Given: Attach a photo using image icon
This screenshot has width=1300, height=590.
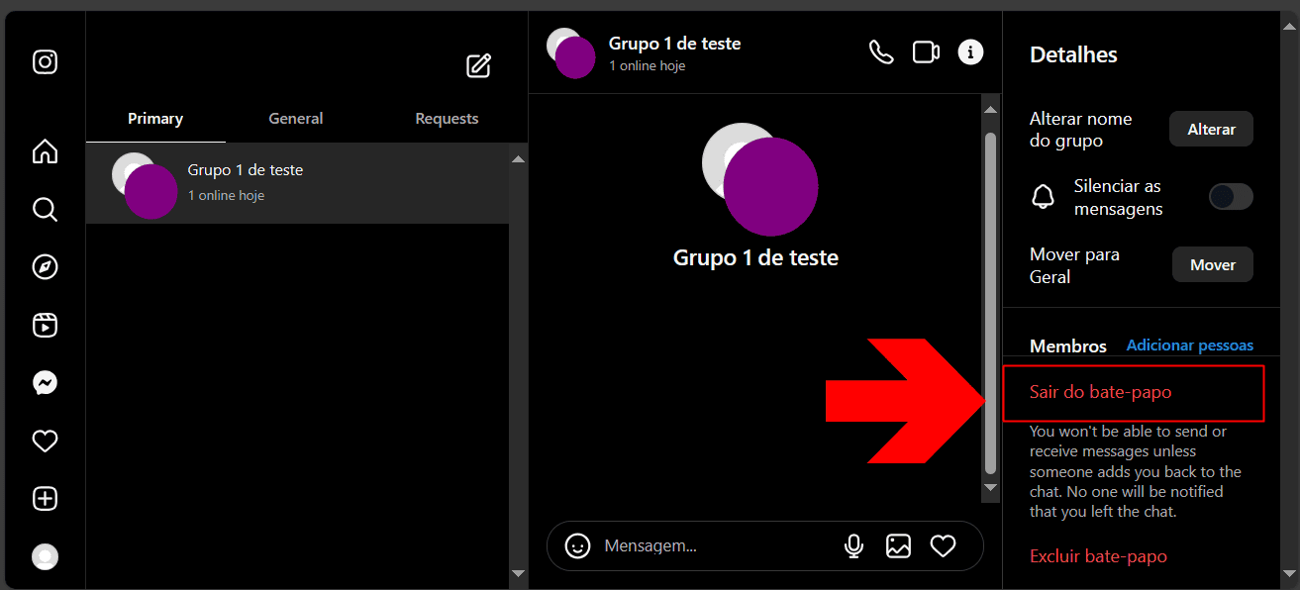Looking at the screenshot, I should (898, 545).
